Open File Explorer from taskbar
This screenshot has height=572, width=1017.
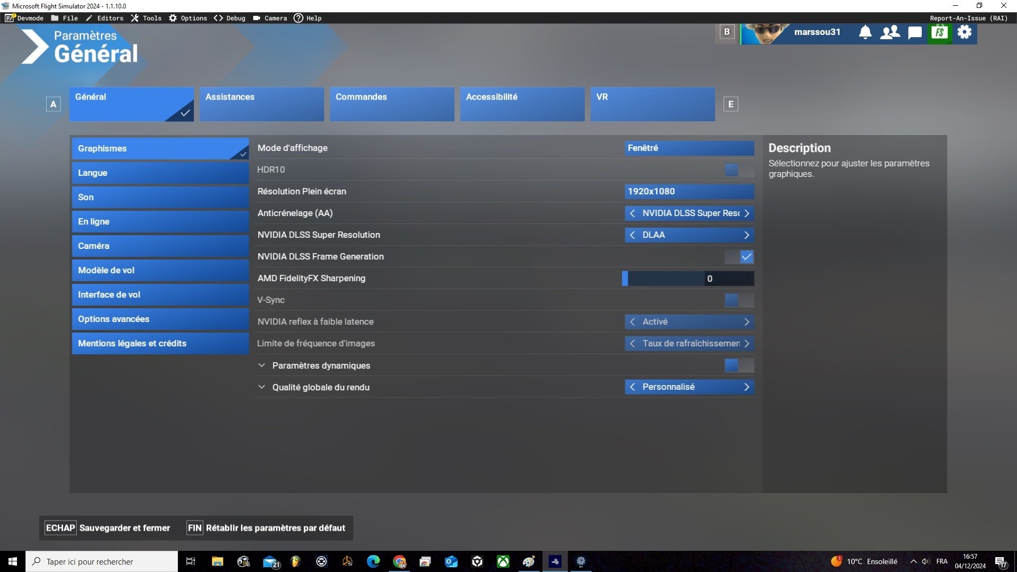[x=217, y=561]
